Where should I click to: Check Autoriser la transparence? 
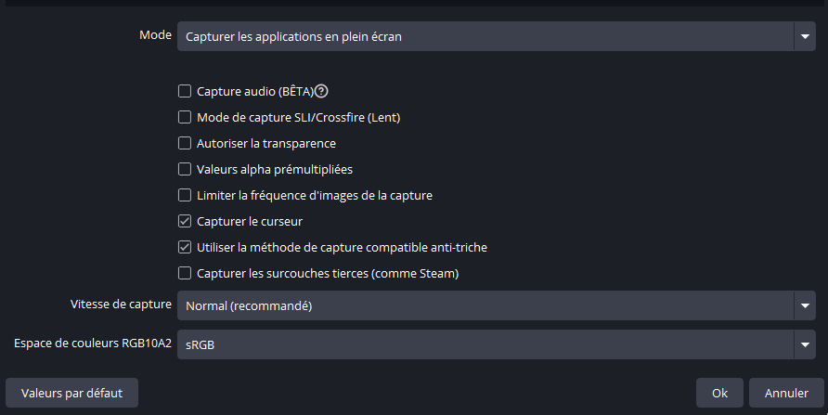coord(185,144)
